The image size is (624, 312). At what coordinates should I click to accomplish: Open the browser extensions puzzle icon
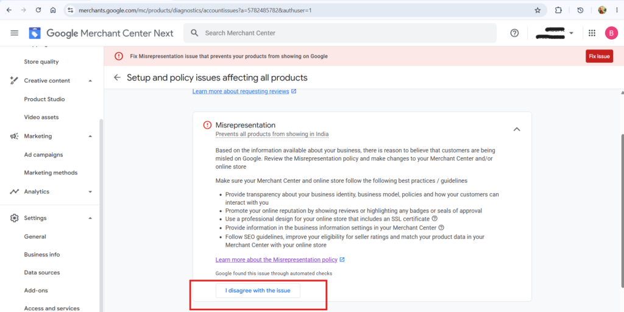(x=558, y=10)
